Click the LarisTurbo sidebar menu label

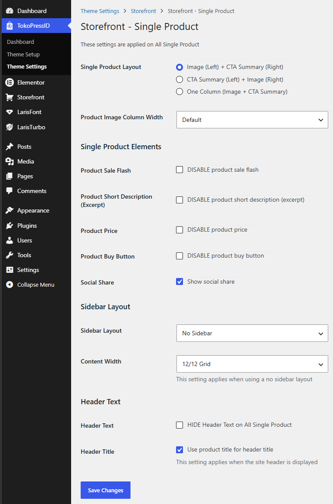pos(31,127)
